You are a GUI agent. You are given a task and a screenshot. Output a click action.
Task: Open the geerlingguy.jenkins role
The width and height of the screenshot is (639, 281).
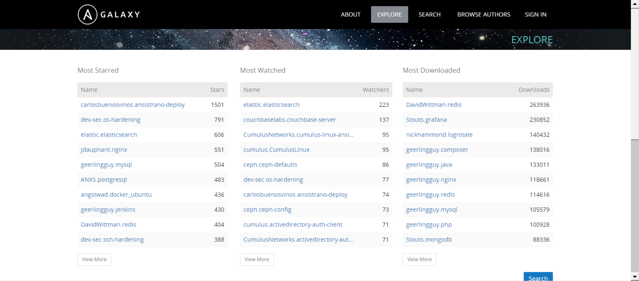(108, 209)
